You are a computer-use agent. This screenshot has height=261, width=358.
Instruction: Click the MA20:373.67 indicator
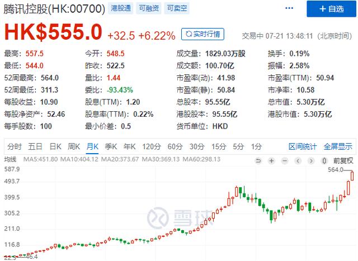point(120,159)
